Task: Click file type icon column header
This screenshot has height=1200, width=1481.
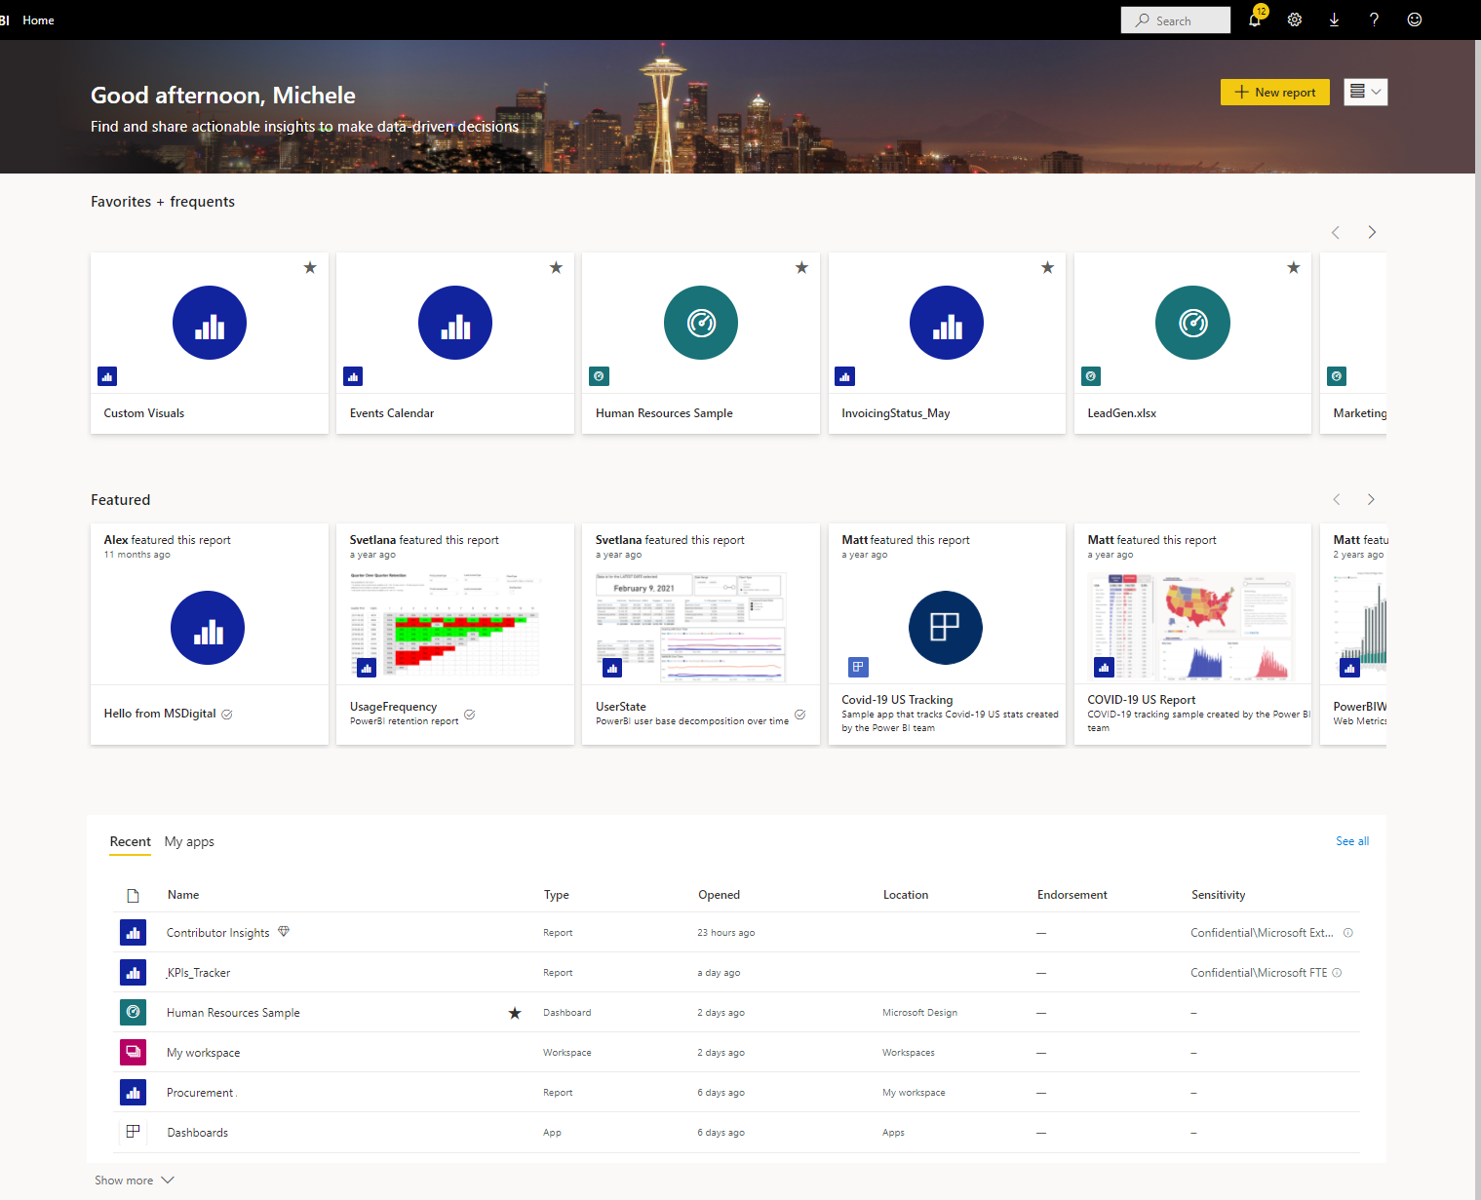Action: pos(134,895)
